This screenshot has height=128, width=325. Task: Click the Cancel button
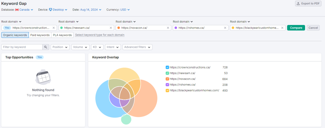tap(313, 28)
